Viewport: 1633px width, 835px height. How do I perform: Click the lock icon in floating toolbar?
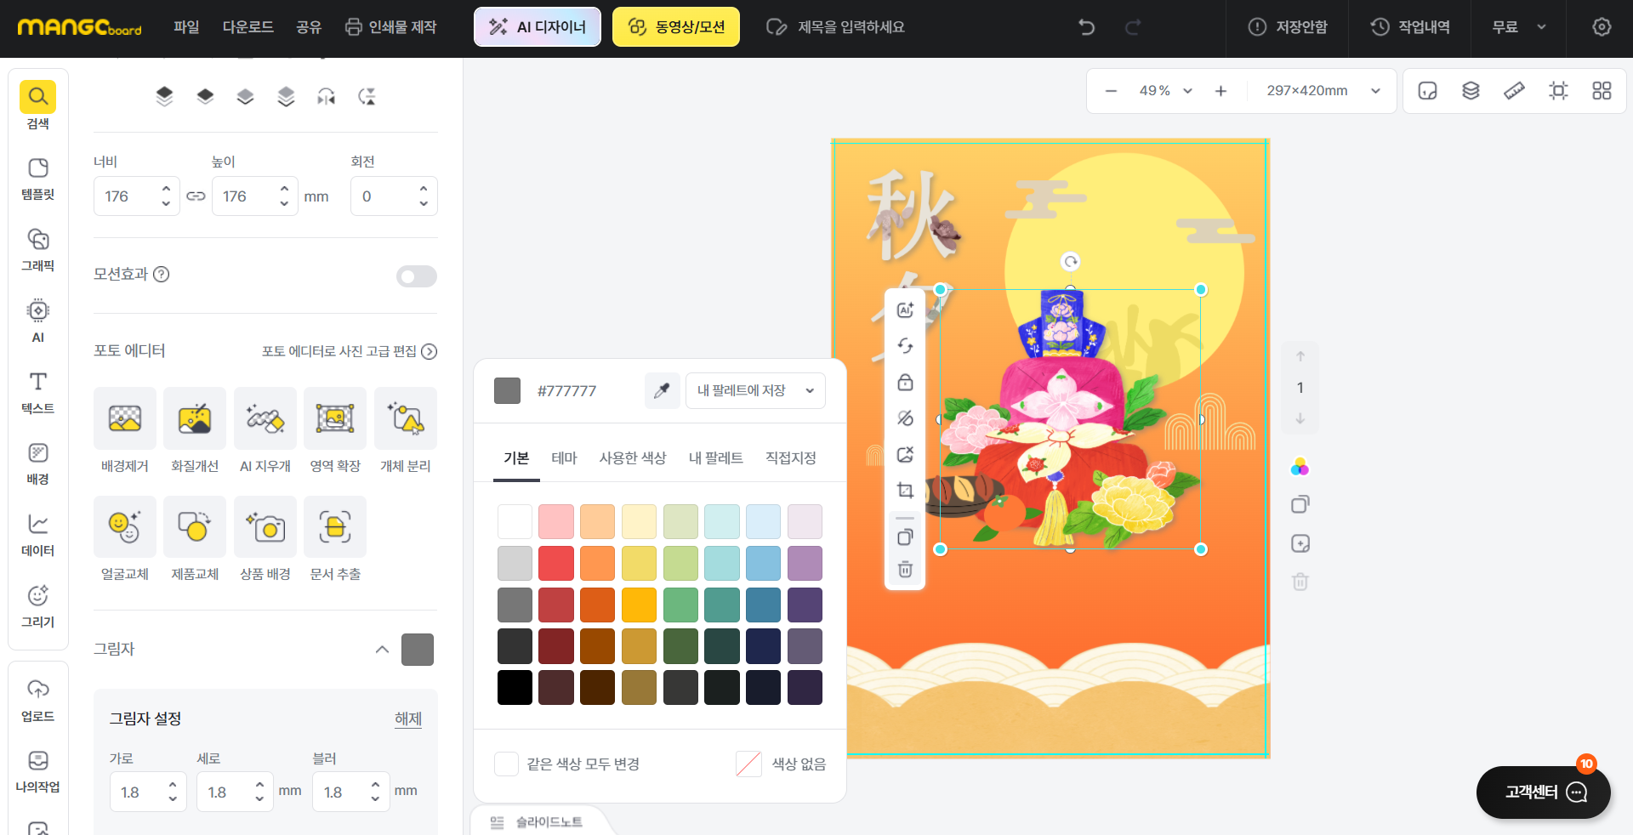coord(905,382)
